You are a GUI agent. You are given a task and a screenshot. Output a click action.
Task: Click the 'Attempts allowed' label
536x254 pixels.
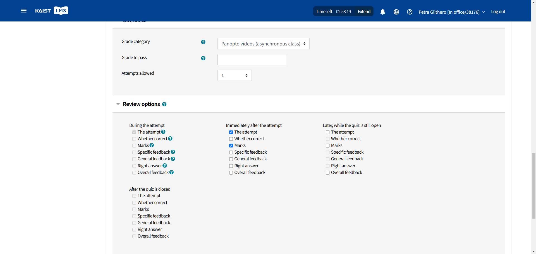[x=138, y=73]
